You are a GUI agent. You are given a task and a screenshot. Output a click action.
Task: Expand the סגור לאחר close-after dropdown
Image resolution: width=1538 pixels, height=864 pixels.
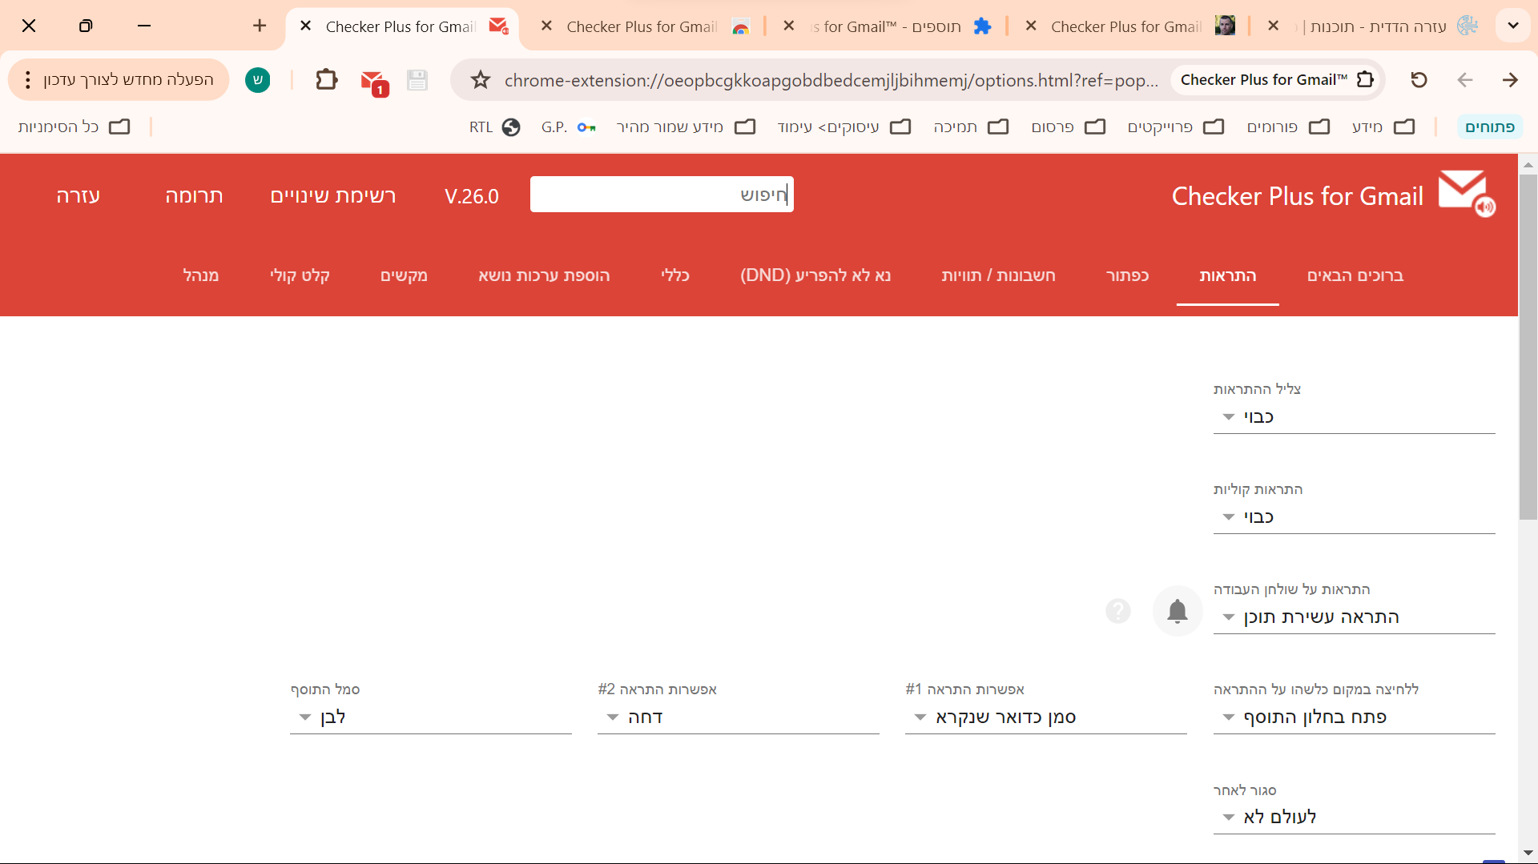point(1354,817)
